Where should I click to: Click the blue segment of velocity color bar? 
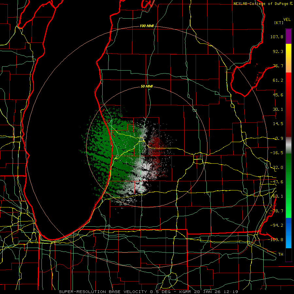pos(288,233)
